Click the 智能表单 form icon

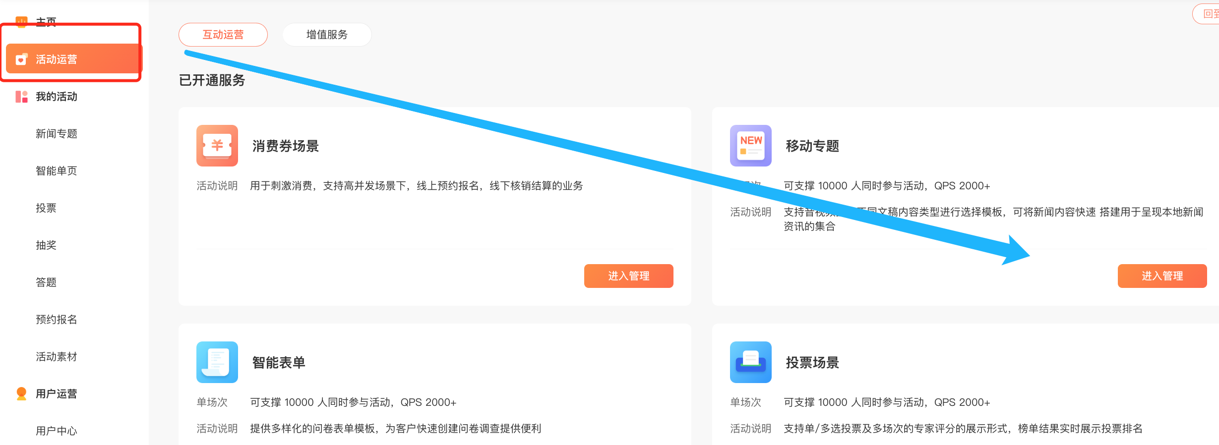(x=217, y=362)
